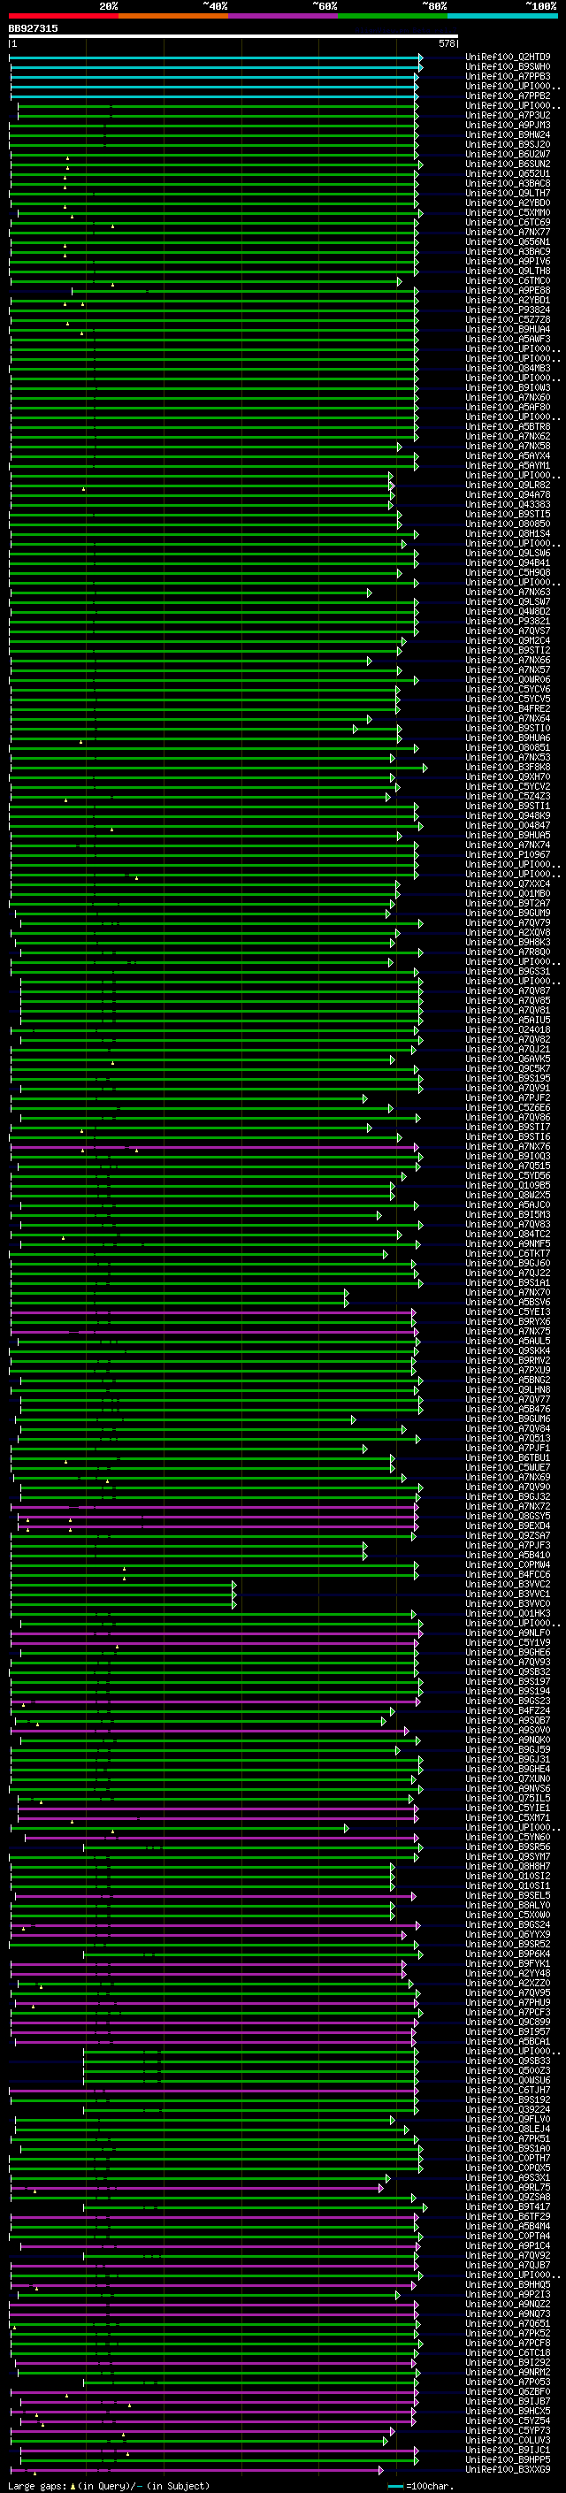Select hit UniRef100_C6TC69
The width and height of the screenshot is (566, 2493).
click(x=508, y=222)
